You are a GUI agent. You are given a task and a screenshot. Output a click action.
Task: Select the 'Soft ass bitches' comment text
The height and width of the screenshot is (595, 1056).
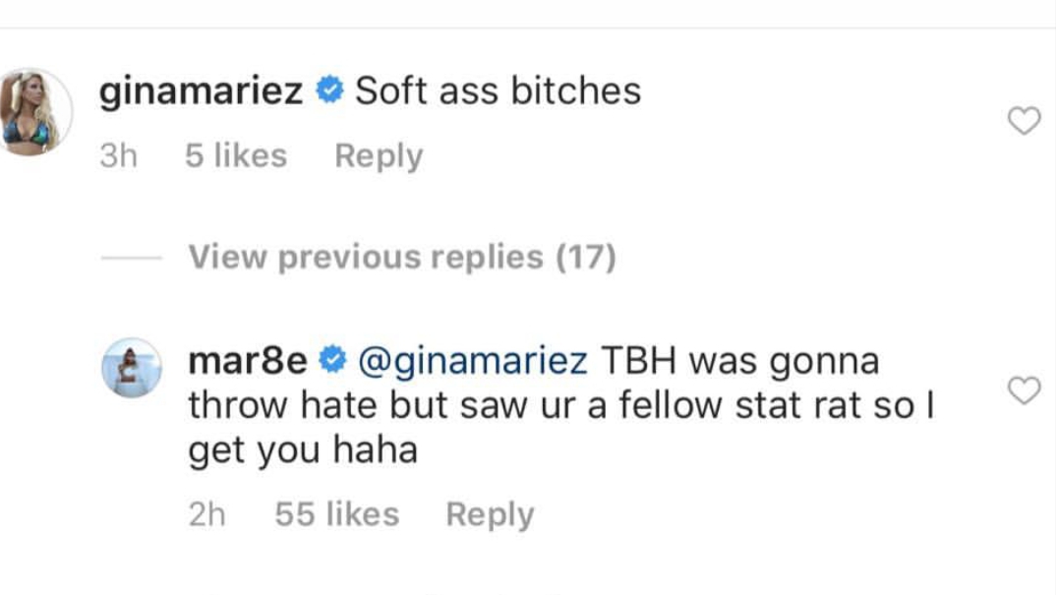pos(498,90)
